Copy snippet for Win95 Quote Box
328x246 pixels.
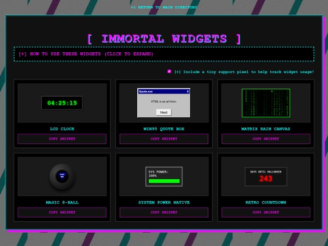tap(164, 138)
